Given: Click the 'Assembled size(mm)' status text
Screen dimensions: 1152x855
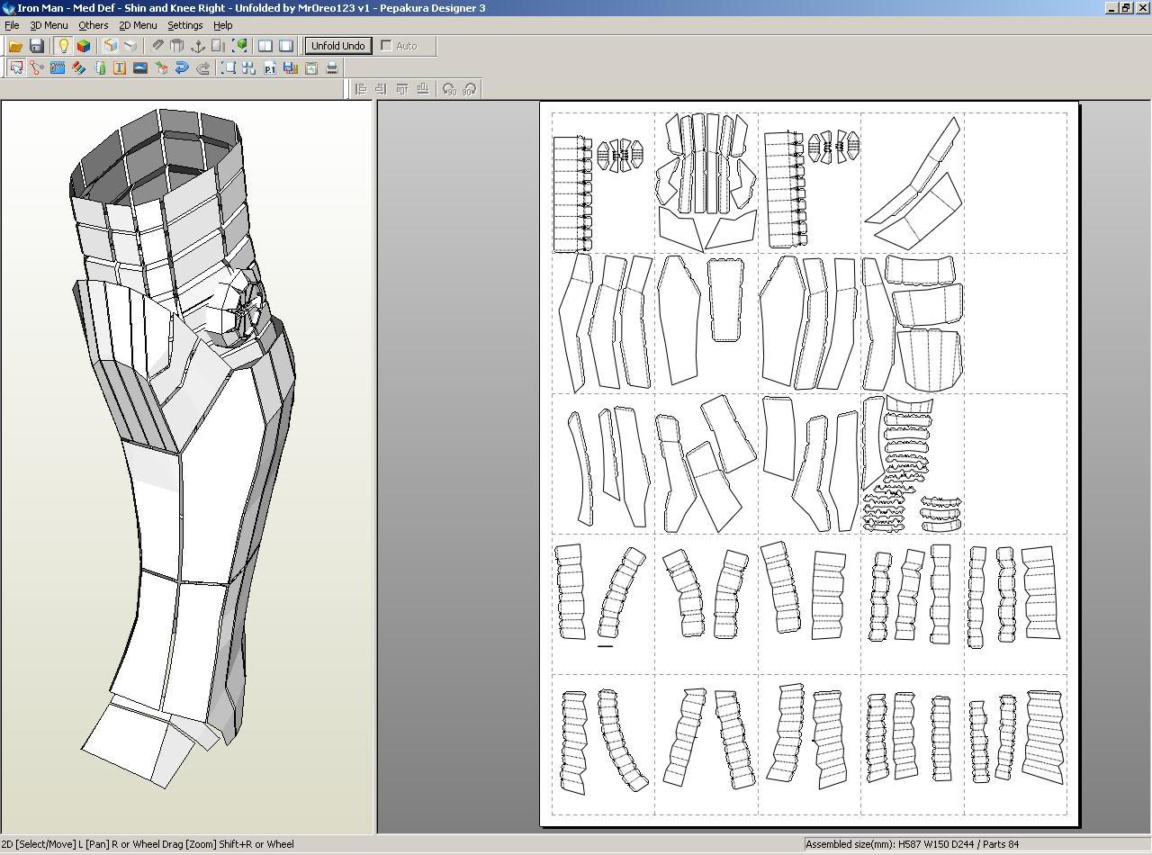Looking at the screenshot, I should click(x=913, y=844).
